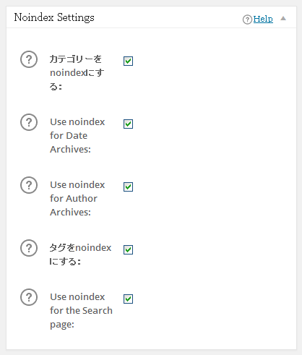Click the Noindex Settings panel title

54,17
